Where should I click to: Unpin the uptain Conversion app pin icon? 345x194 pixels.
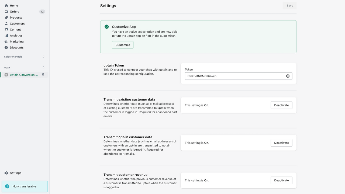pyautogui.click(x=43, y=75)
